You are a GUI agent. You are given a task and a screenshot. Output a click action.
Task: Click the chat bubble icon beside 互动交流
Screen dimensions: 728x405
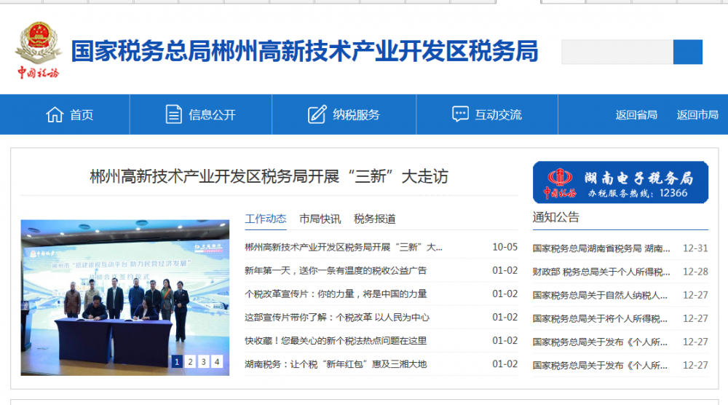[x=460, y=114]
